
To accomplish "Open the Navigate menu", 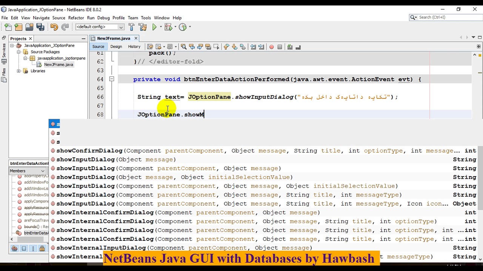I will tap(41, 18).
